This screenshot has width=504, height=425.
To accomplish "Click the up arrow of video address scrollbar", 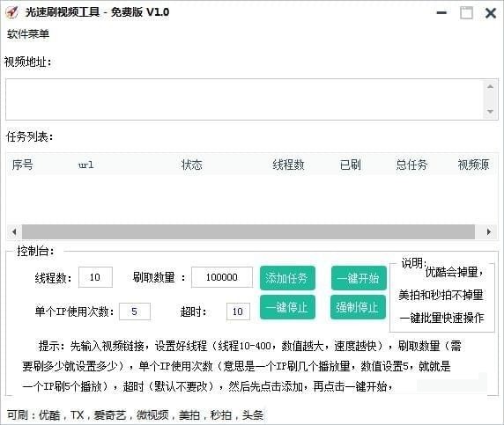I will point(490,86).
